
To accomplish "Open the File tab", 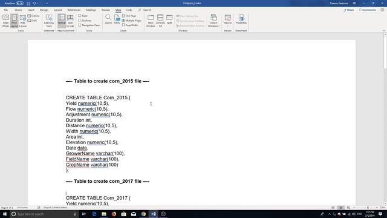I will [x=5, y=10].
